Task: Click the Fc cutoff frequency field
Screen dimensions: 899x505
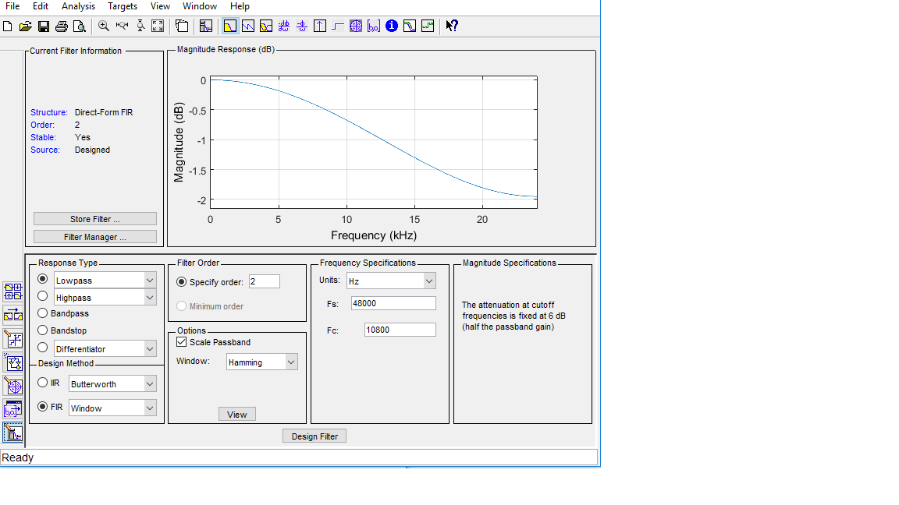Action: pos(400,330)
